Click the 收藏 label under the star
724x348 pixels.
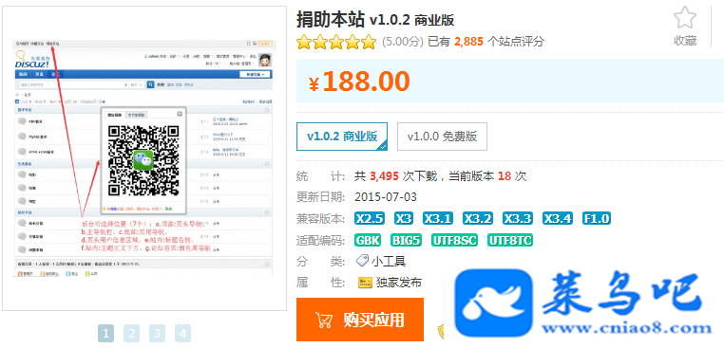click(685, 41)
